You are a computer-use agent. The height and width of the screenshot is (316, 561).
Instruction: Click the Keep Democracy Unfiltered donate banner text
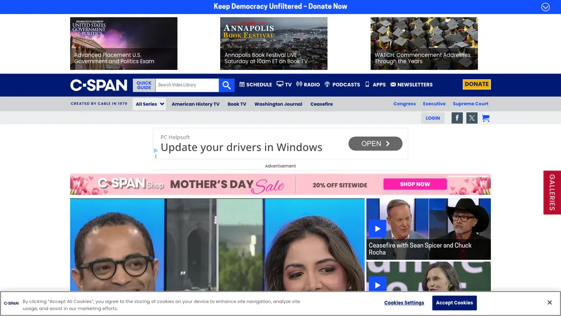pyautogui.click(x=280, y=7)
